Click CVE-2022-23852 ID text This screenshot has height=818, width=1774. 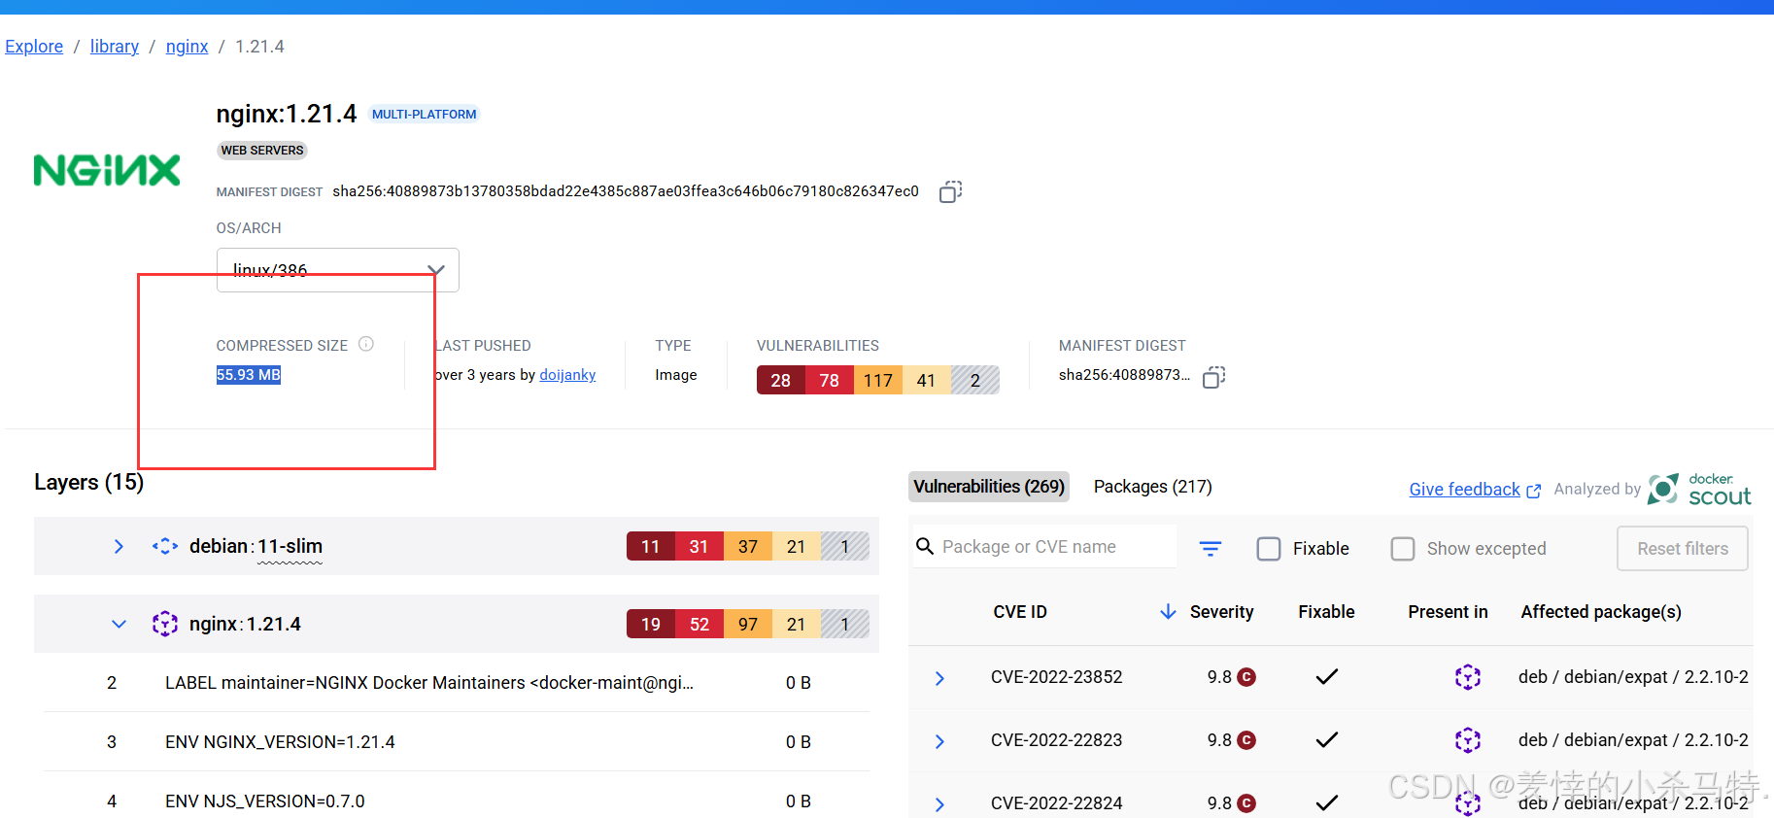click(x=1057, y=677)
